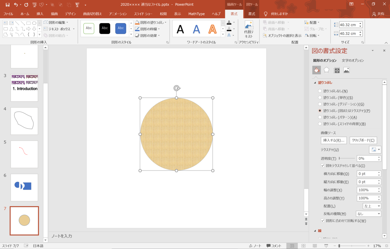
Task: Open Shape Fill (図形の塗りつぶし) dropdown
Action: 151,22
